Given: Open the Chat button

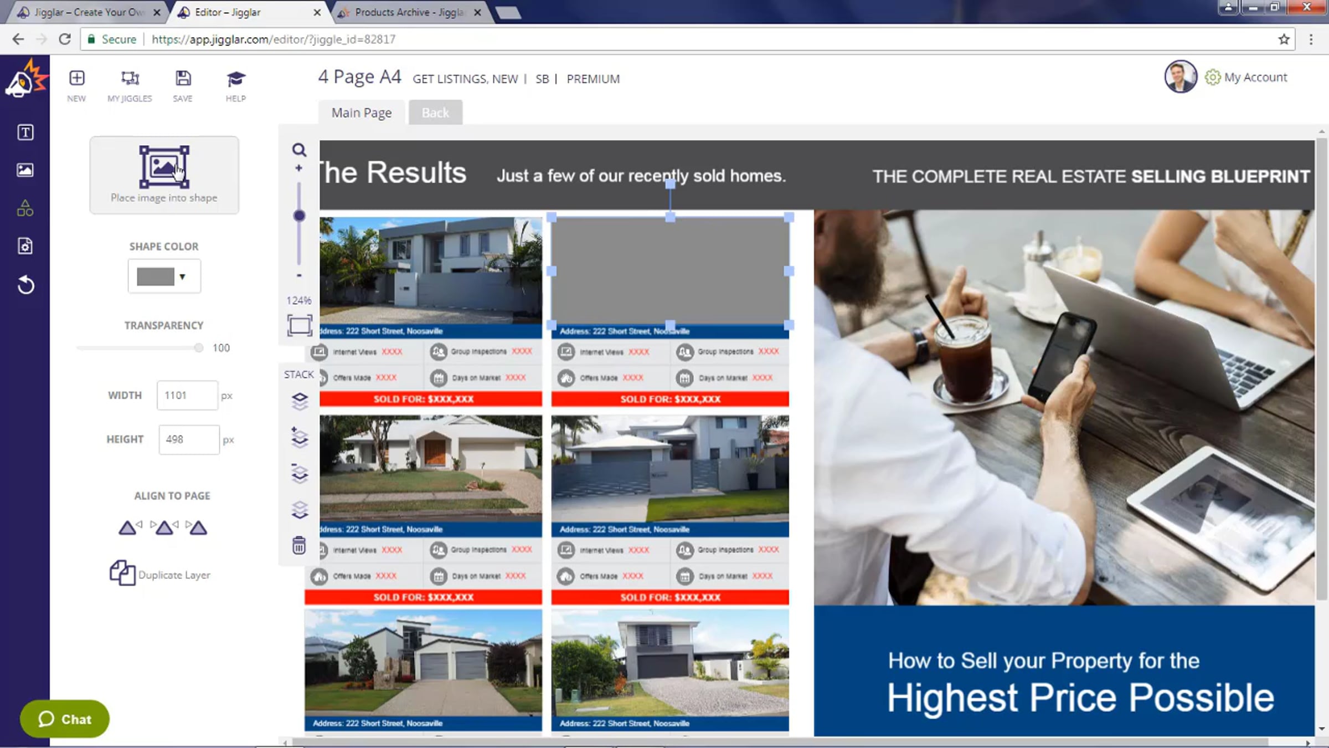Looking at the screenshot, I should coord(65,719).
